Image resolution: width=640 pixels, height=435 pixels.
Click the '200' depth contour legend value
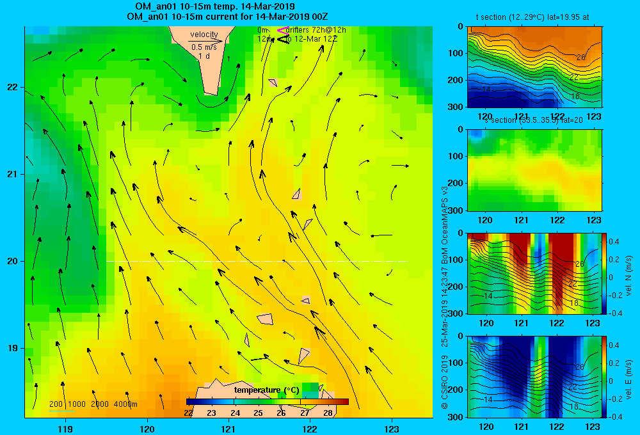point(56,404)
